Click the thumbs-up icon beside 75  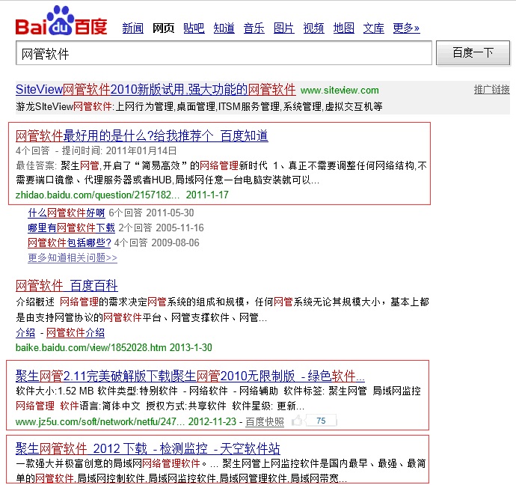pyautogui.click(x=297, y=421)
